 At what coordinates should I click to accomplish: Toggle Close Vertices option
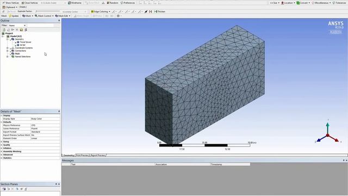pyautogui.click(x=29, y=3)
